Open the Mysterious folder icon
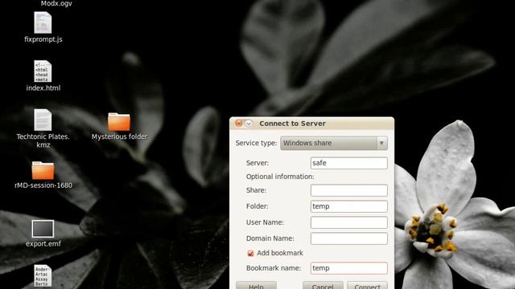Screen dimensions: 515x289 pos(119,122)
